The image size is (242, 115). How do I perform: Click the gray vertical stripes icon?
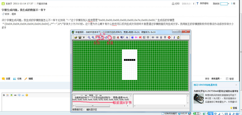tap(148, 38)
